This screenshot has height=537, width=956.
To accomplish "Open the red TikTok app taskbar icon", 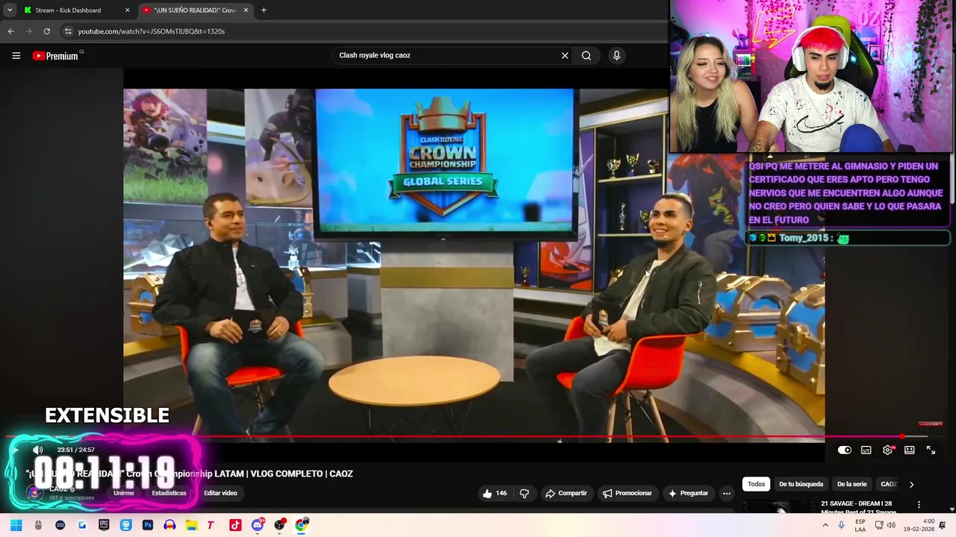I will (235, 525).
